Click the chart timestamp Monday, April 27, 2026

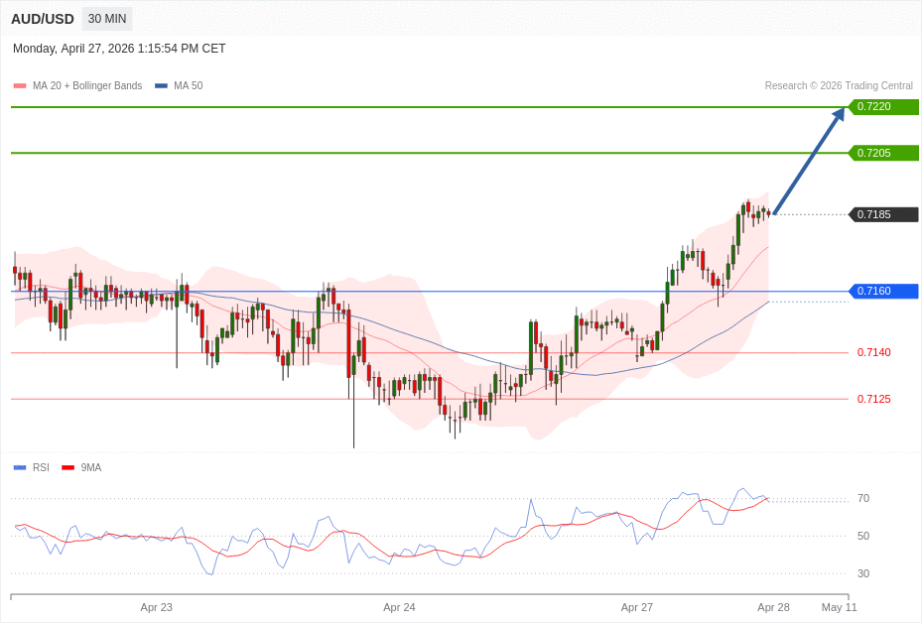[x=119, y=49]
